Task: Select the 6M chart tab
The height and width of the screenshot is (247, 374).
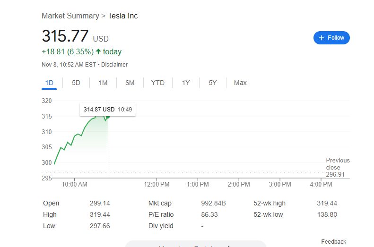Action: 130,83
